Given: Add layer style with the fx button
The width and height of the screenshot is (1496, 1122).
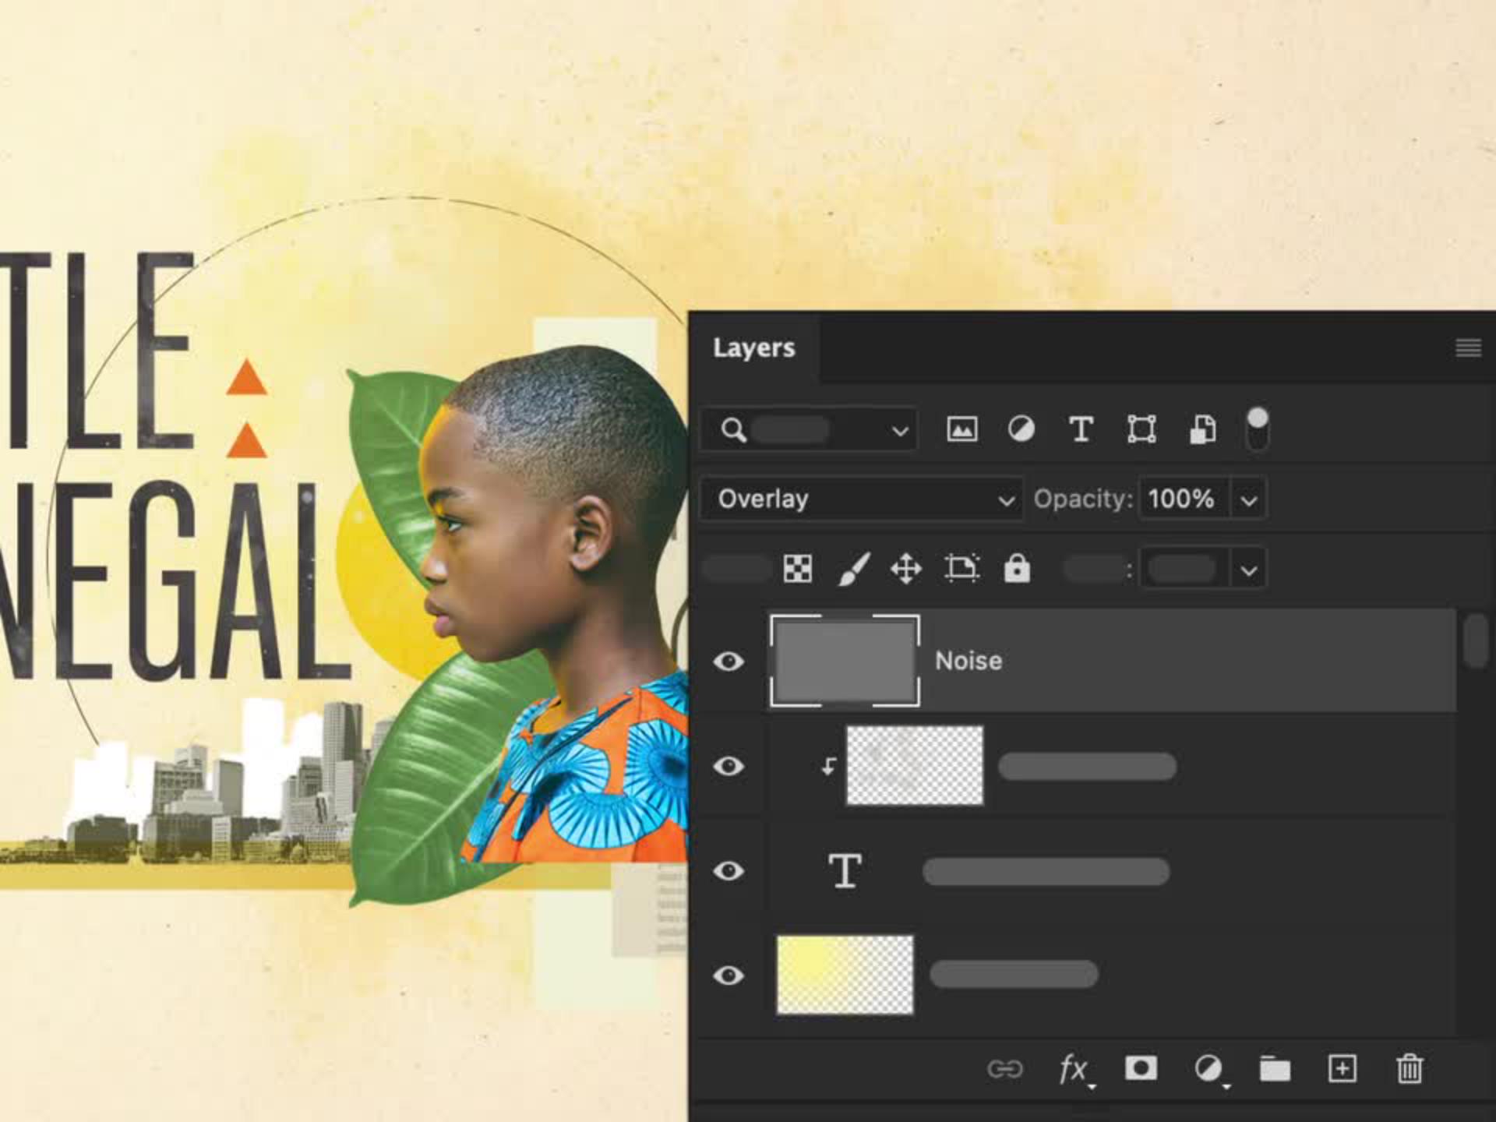Looking at the screenshot, I should [1074, 1069].
